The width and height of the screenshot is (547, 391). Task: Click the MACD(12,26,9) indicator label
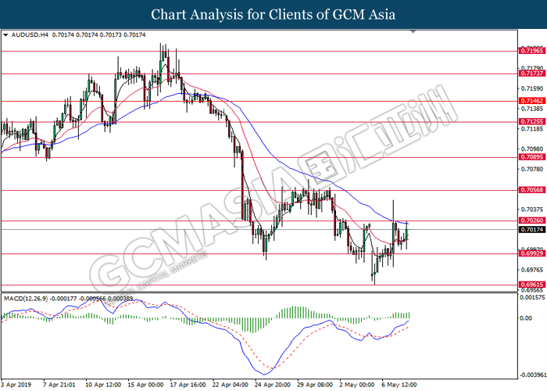26,299
